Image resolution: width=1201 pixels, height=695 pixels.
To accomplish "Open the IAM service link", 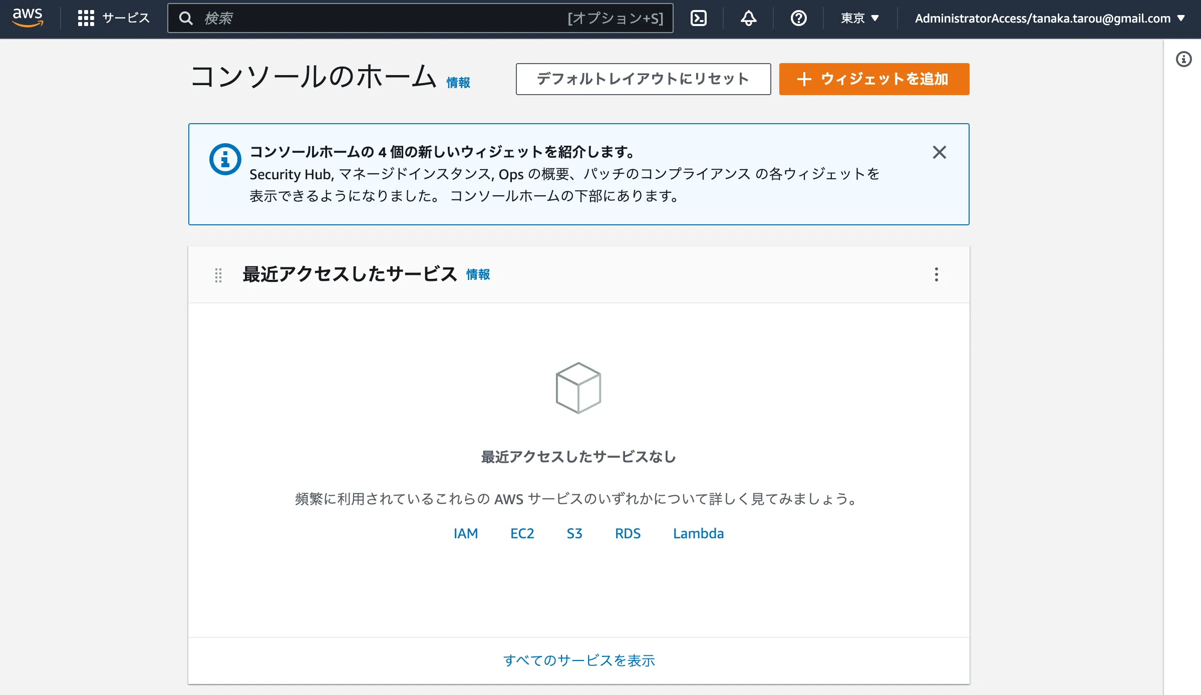I will click(x=465, y=533).
